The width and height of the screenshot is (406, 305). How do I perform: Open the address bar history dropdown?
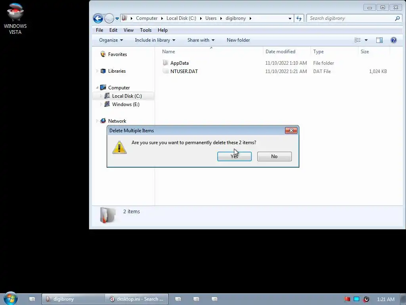click(290, 18)
